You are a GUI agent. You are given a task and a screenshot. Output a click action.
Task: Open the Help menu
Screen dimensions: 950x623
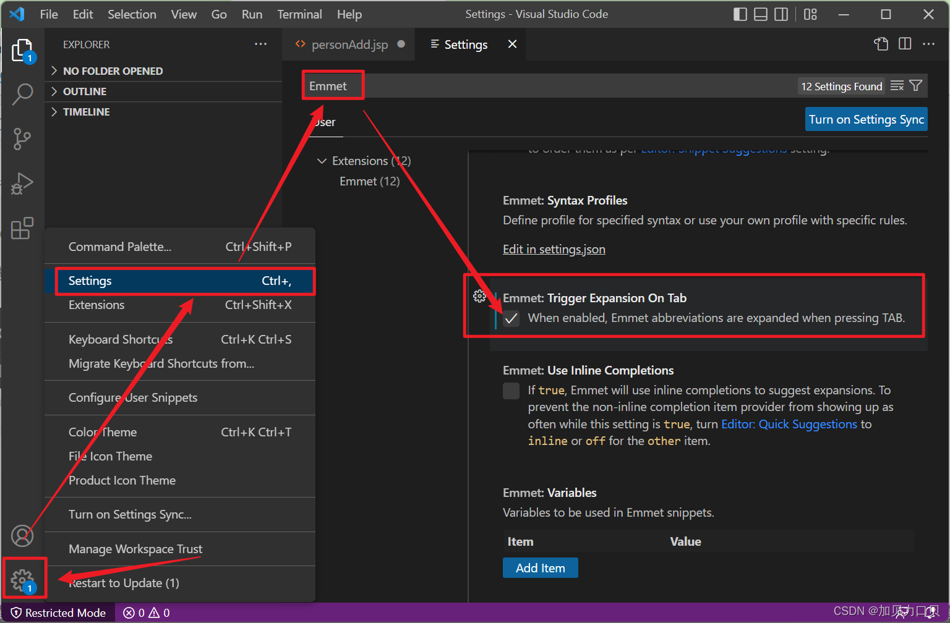coord(349,14)
